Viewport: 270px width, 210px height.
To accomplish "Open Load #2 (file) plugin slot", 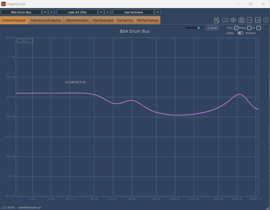I will [x=77, y=12].
